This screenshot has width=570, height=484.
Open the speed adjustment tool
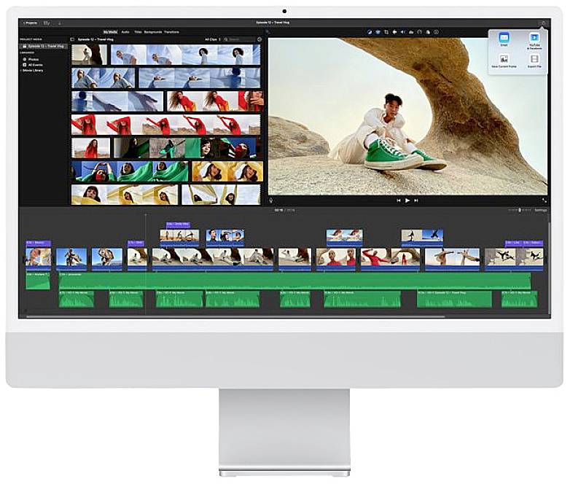click(420, 32)
